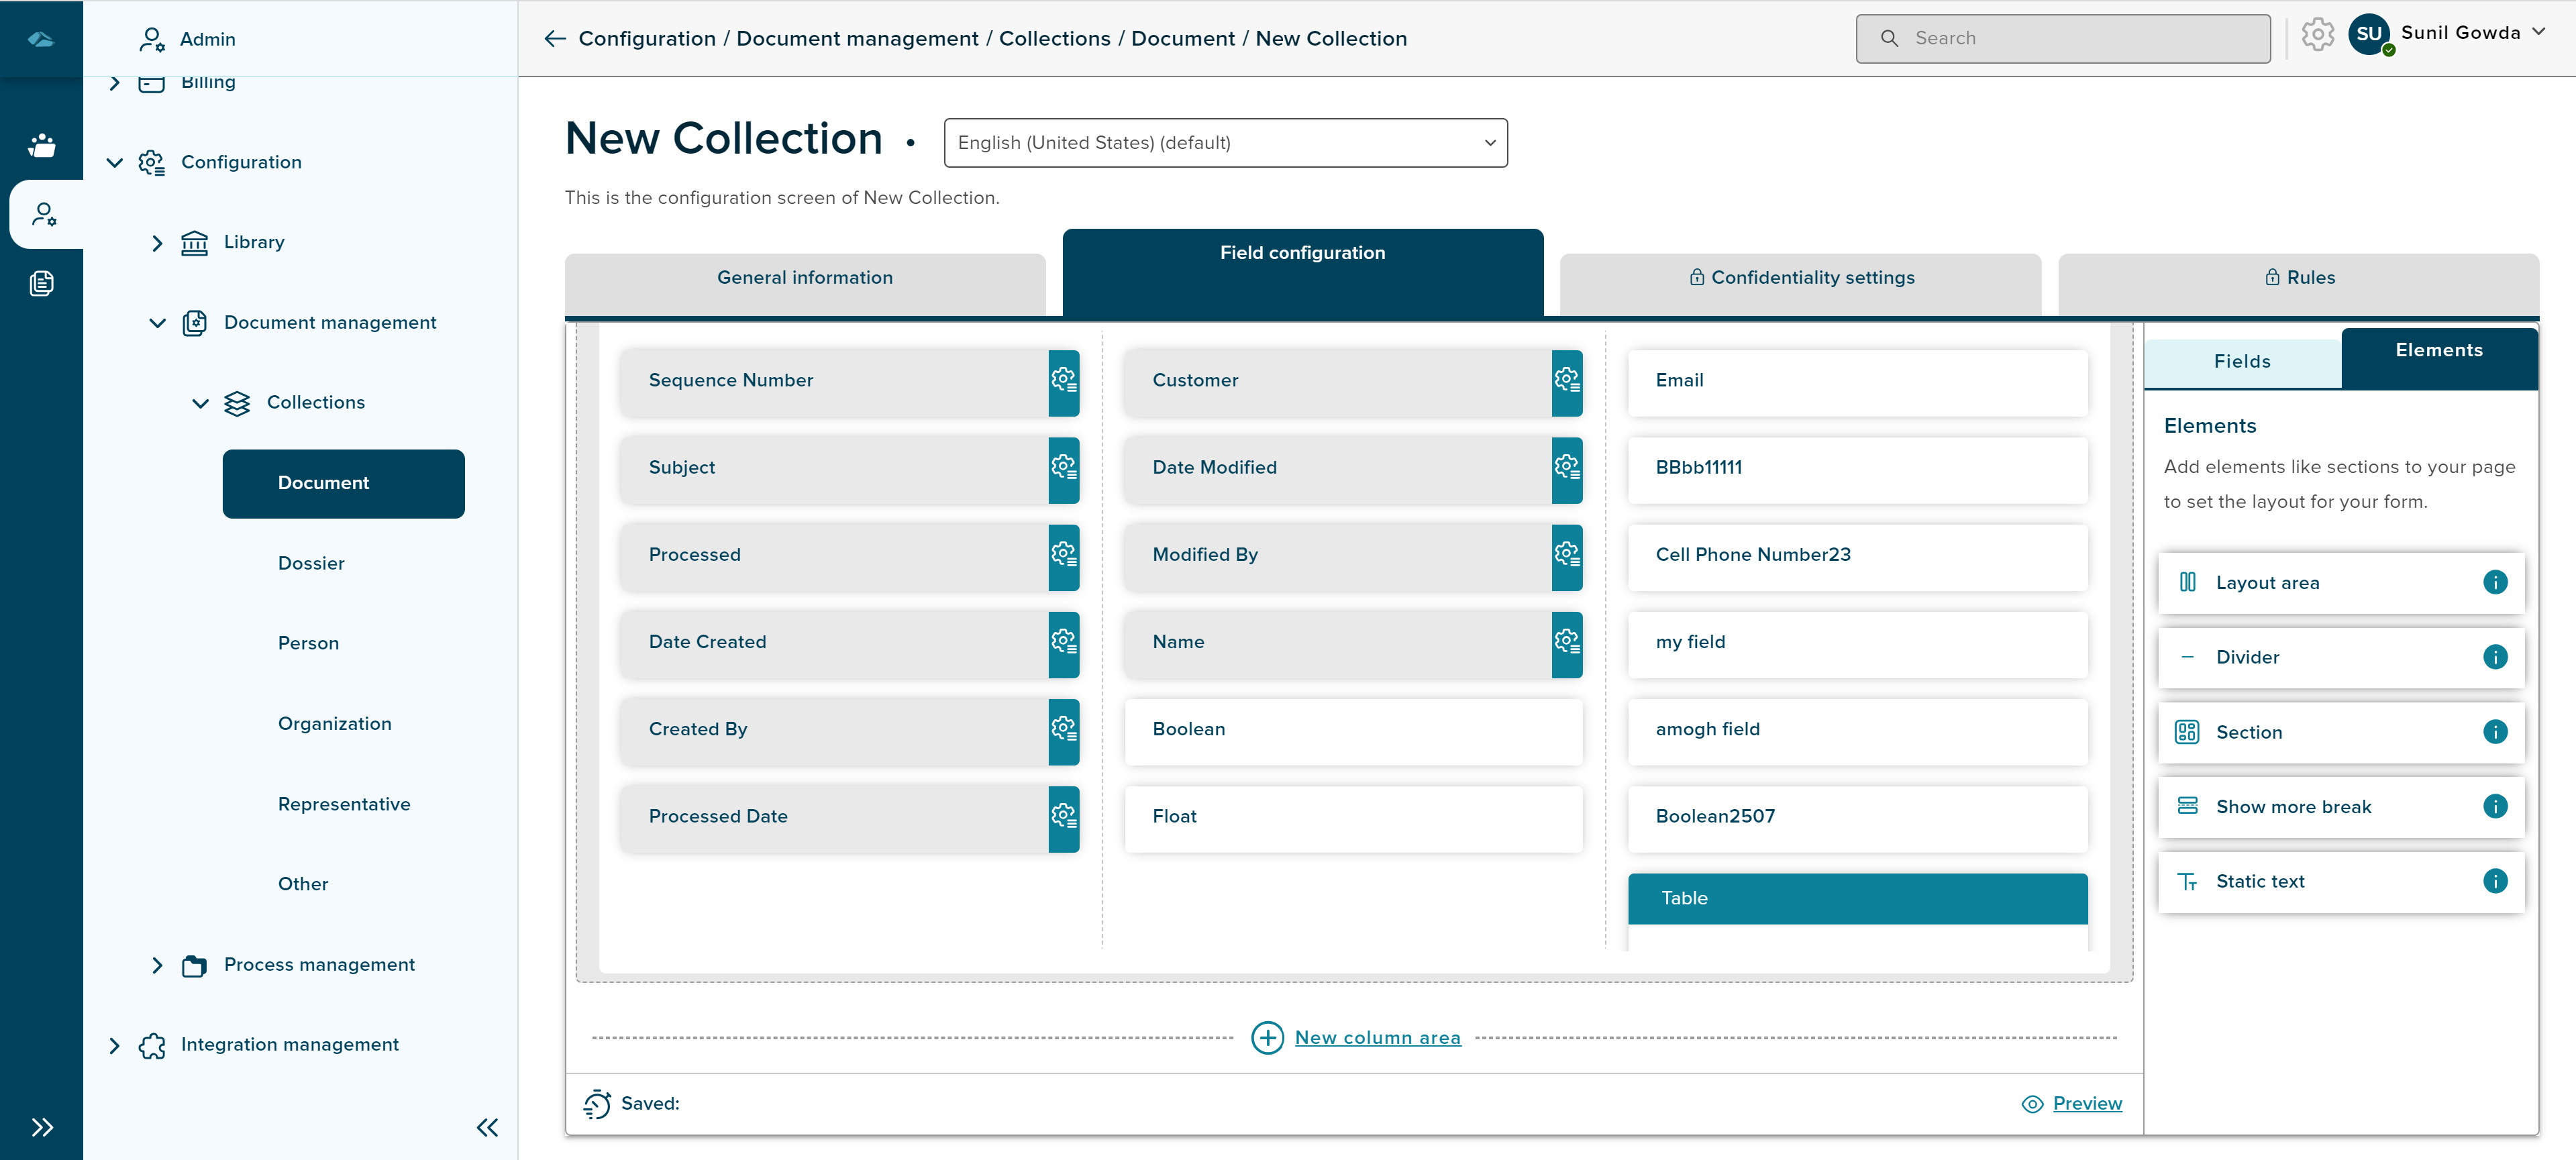This screenshot has width=2576, height=1160.
Task: Open settings gear for Sequence Number field
Action: coord(1063,381)
